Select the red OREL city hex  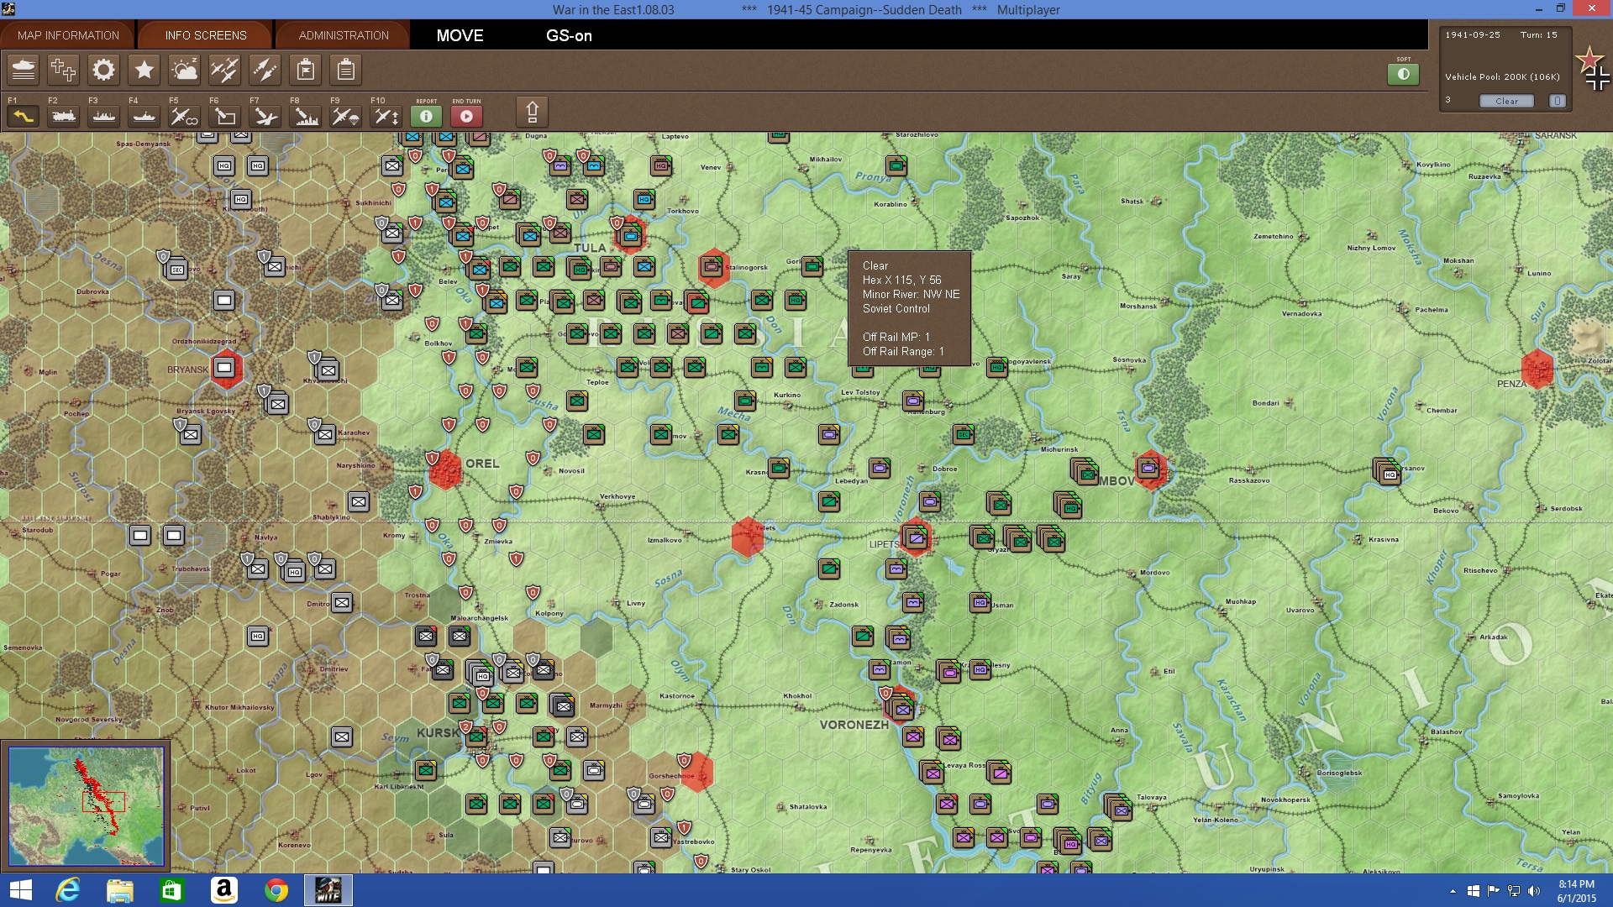click(x=445, y=469)
